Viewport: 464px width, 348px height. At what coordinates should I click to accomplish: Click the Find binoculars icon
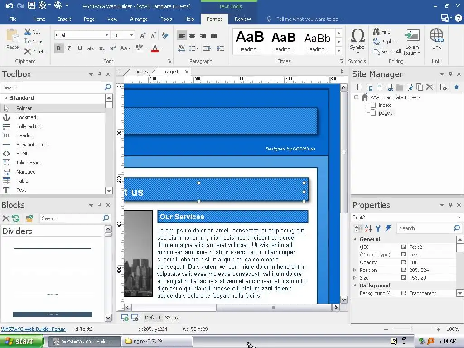(x=377, y=31)
